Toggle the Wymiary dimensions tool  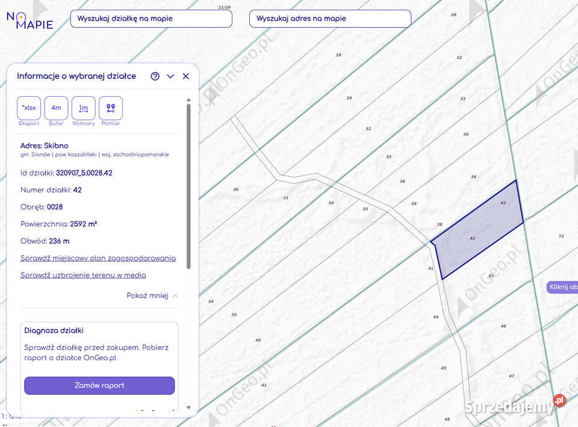(83, 108)
